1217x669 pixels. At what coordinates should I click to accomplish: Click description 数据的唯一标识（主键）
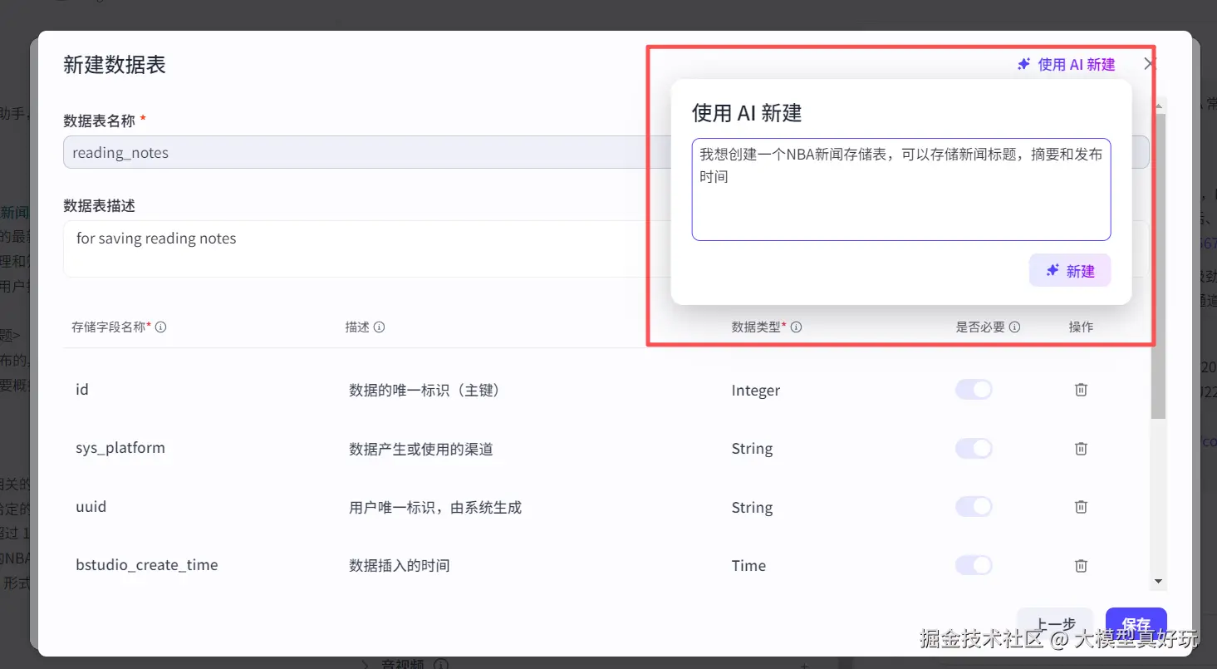pos(424,391)
